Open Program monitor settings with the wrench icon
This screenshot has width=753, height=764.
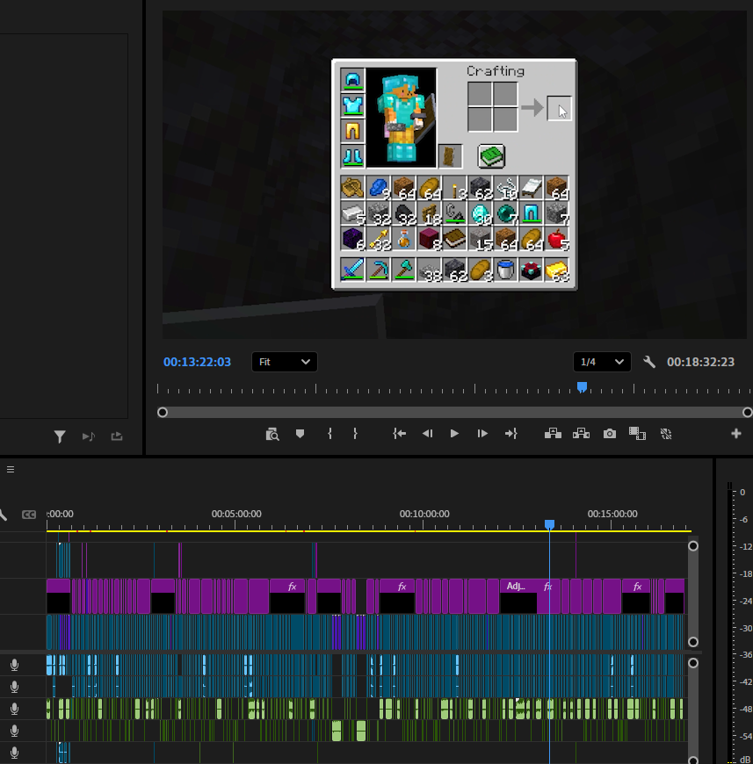pyautogui.click(x=648, y=362)
